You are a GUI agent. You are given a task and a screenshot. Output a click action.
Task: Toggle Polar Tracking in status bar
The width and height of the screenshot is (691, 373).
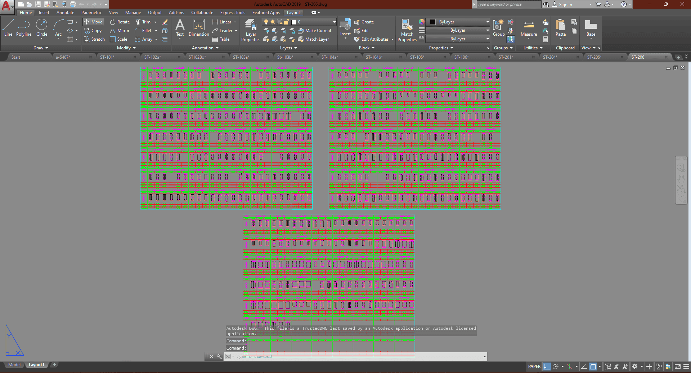556,367
